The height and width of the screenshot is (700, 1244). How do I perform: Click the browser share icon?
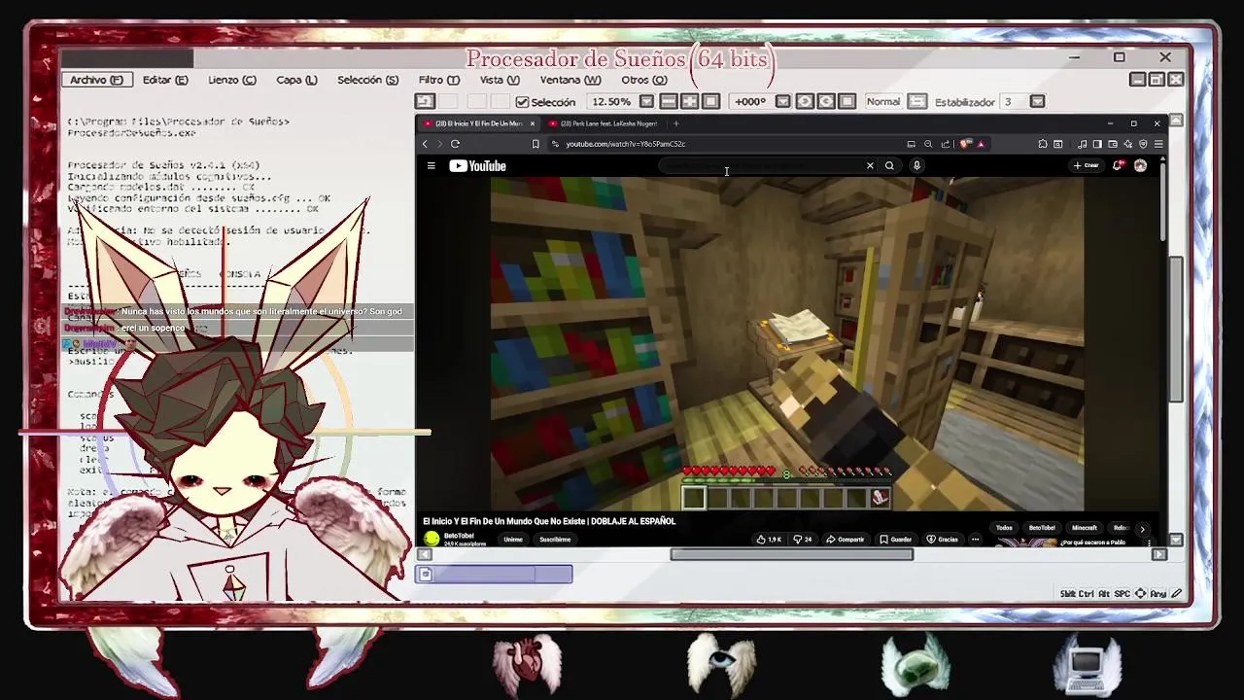point(945,144)
